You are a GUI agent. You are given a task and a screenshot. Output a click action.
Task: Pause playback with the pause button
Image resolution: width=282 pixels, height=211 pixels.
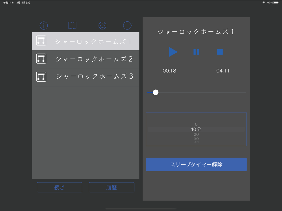(x=196, y=52)
